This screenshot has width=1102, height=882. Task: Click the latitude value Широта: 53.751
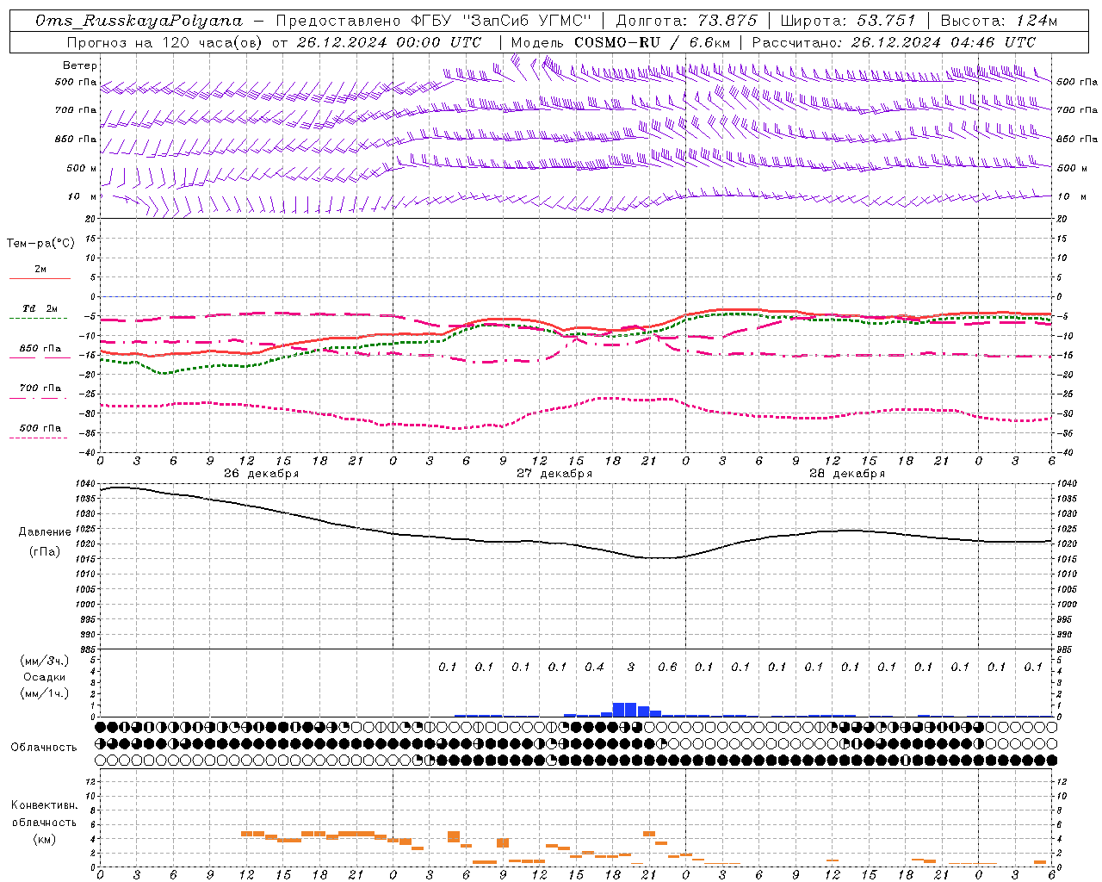tap(848, 21)
